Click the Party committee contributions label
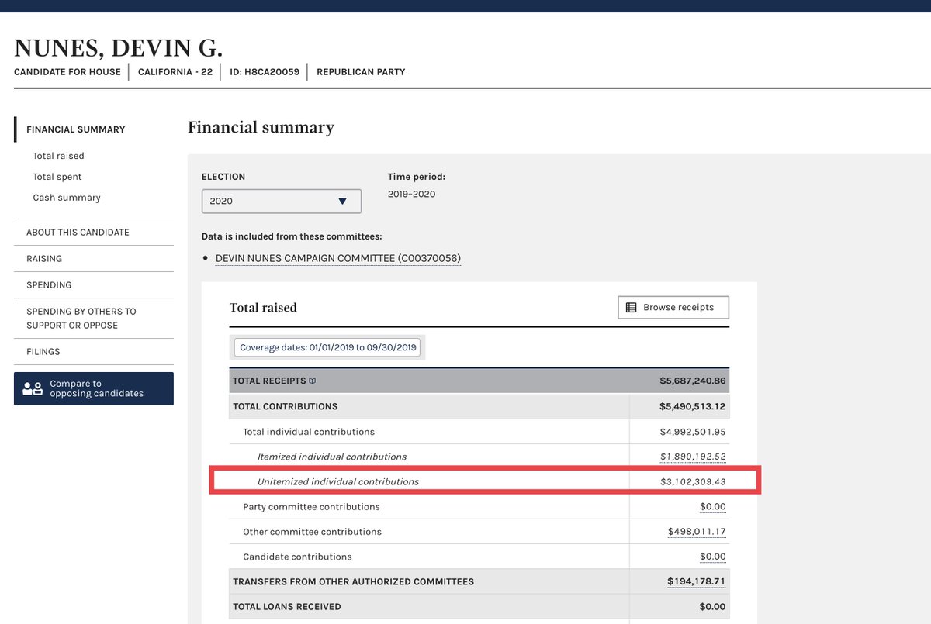This screenshot has height=624, width=931. pos(311,507)
